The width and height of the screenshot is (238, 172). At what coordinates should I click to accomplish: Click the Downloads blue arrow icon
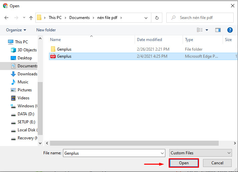pyautogui.click(x=13, y=74)
